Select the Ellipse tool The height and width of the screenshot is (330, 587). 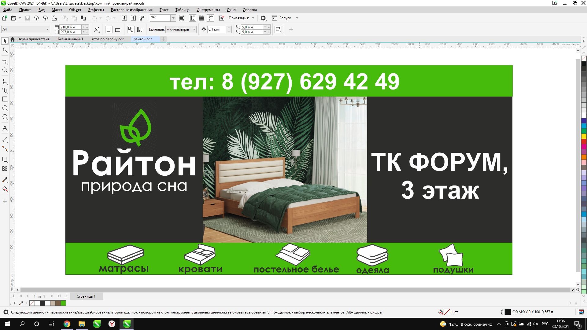click(x=5, y=108)
